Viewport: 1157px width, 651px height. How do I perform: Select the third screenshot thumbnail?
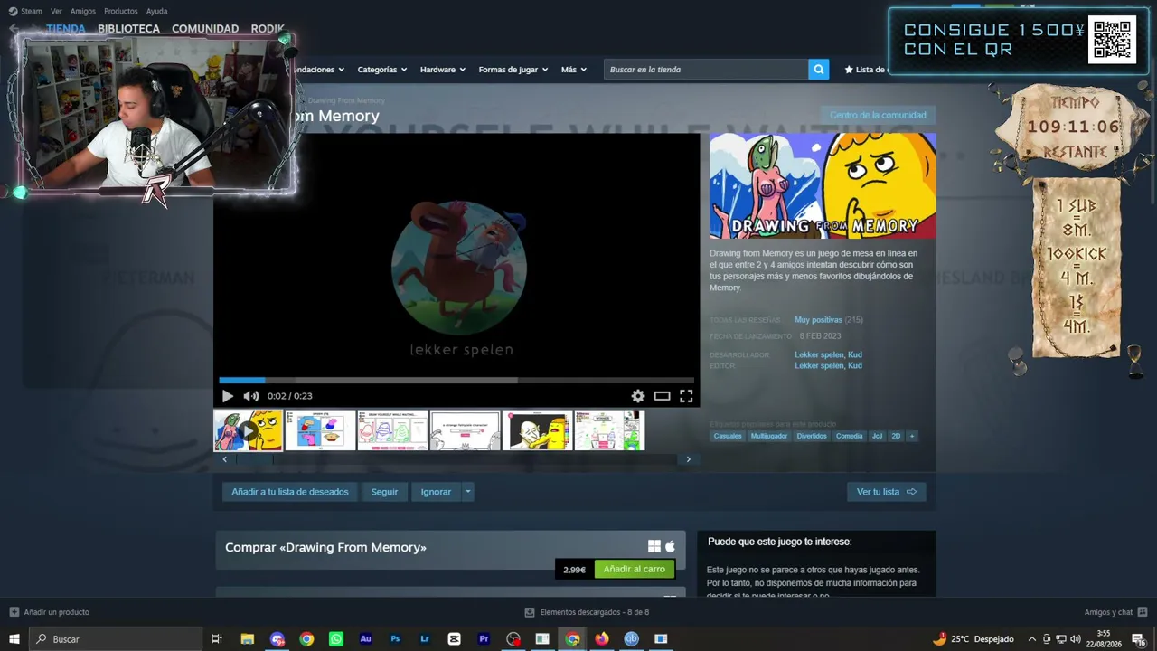(392, 430)
